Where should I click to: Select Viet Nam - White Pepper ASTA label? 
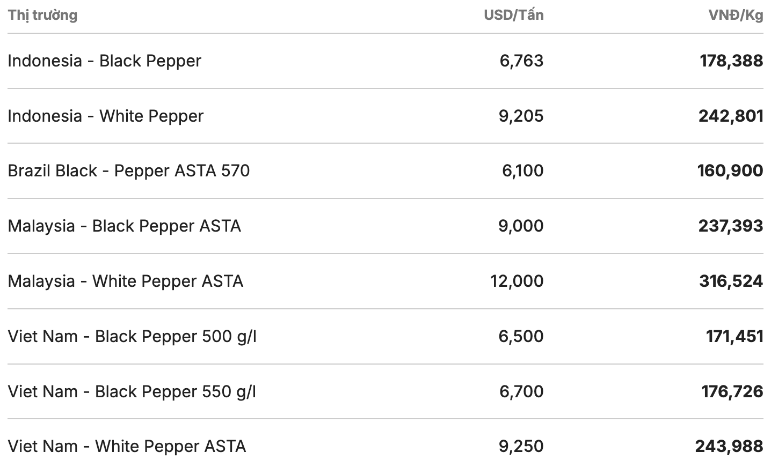pos(127,446)
